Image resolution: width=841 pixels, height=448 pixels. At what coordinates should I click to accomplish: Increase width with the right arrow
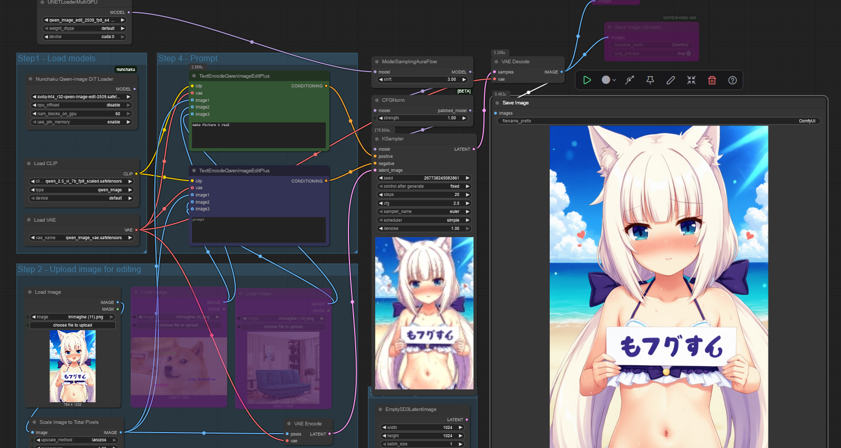[460, 427]
